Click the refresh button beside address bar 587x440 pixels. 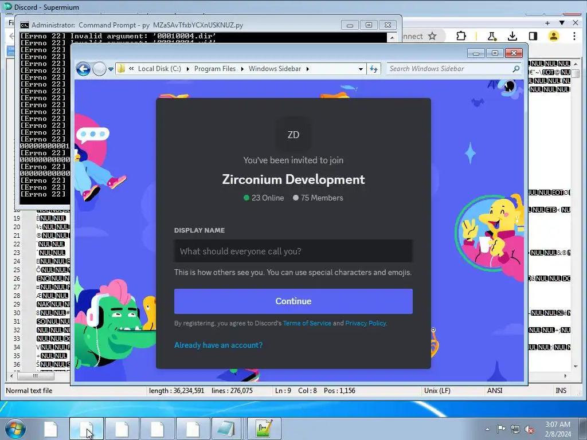point(374,69)
